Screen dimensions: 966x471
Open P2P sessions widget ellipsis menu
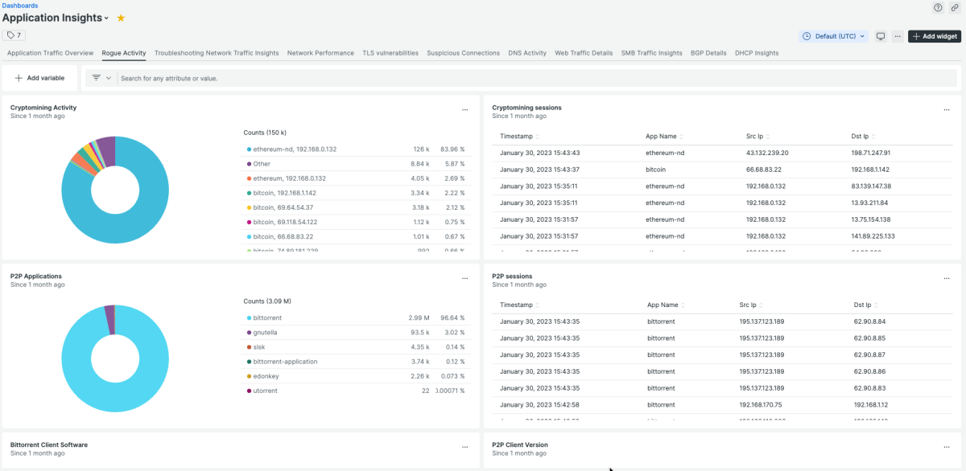[947, 279]
